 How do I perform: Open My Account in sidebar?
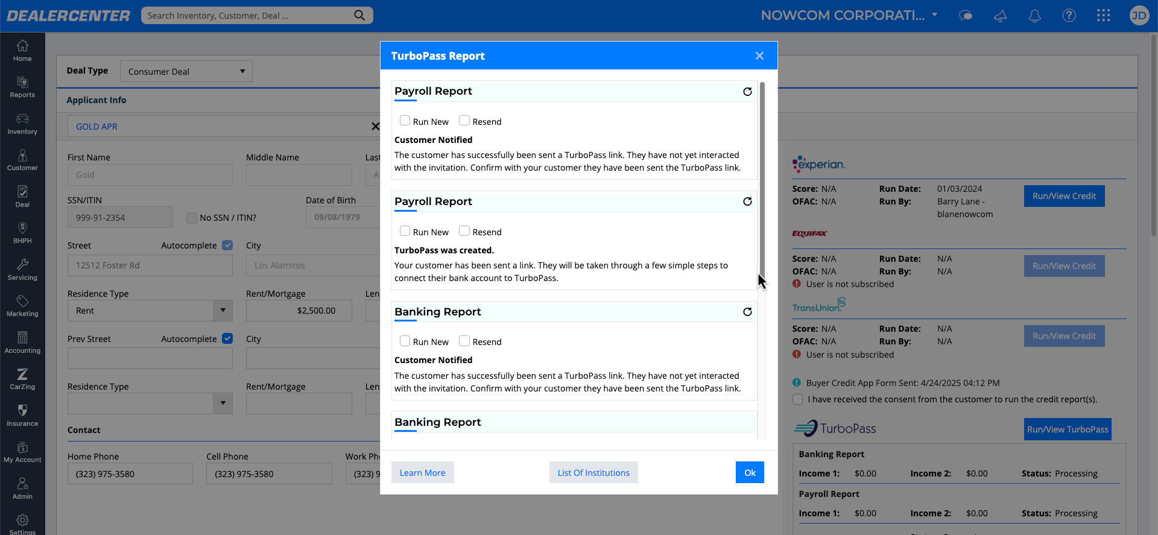pyautogui.click(x=22, y=452)
